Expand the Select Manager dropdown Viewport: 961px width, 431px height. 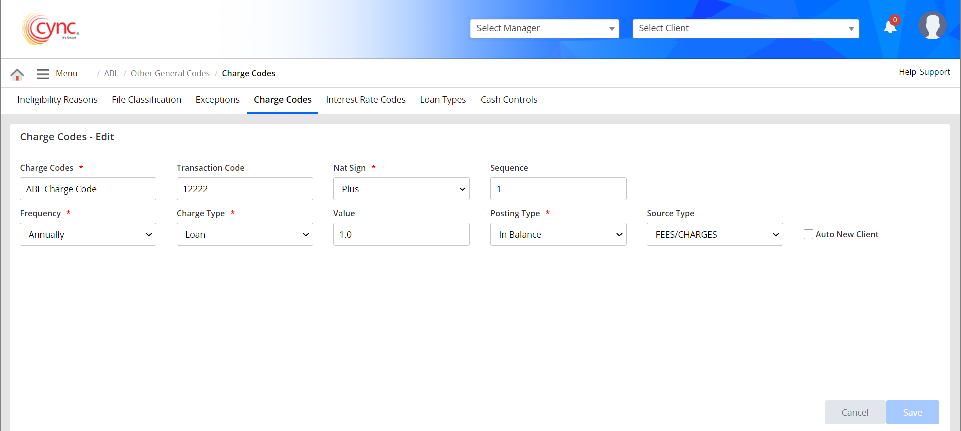(x=544, y=29)
